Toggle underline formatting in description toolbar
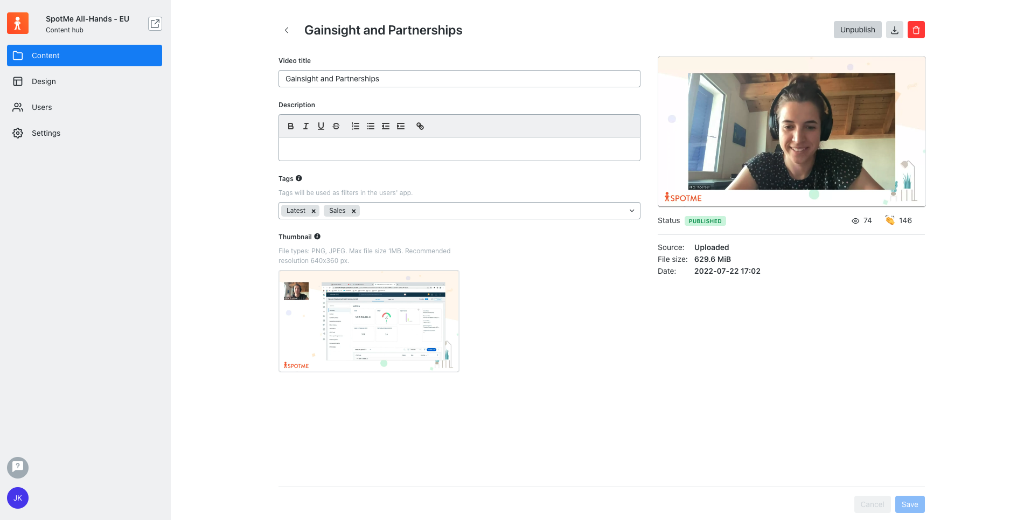Viewport: 1031px width, 520px height. click(x=321, y=126)
